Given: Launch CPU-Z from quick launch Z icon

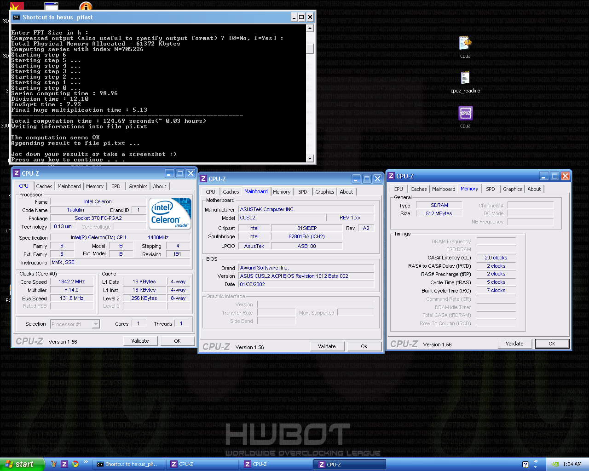Looking at the screenshot, I should click(64, 464).
